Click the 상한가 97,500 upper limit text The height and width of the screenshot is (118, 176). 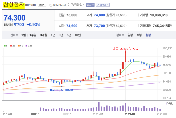click(116, 15)
